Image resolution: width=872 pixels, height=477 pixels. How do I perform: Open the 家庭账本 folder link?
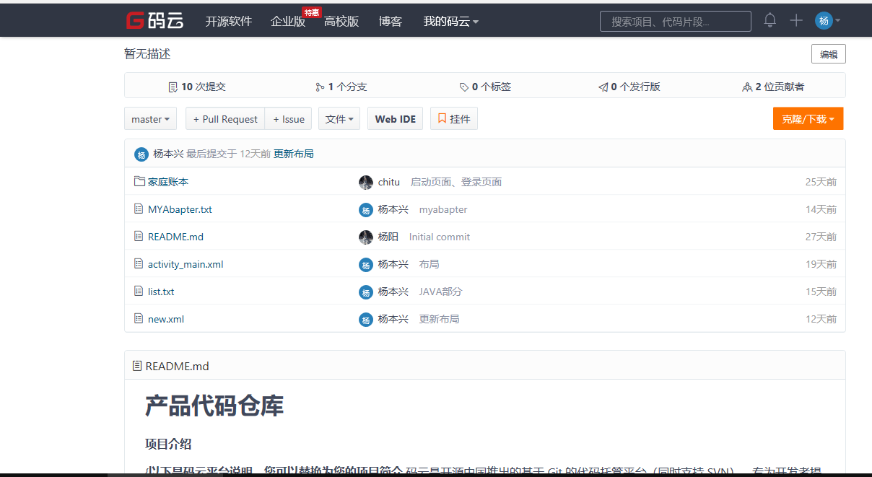click(168, 182)
